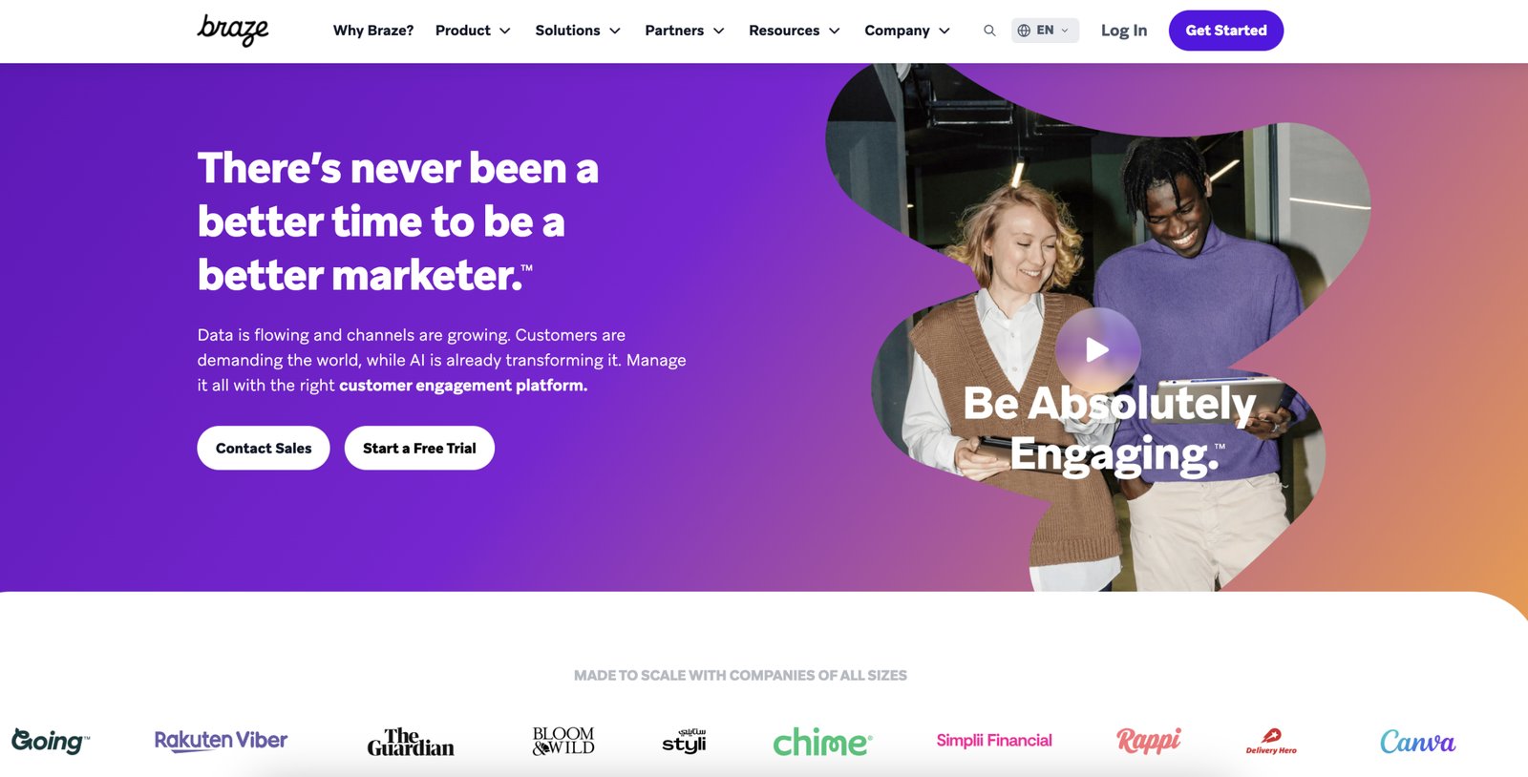Click the Get Started button
1528x777 pixels.
pos(1226,31)
